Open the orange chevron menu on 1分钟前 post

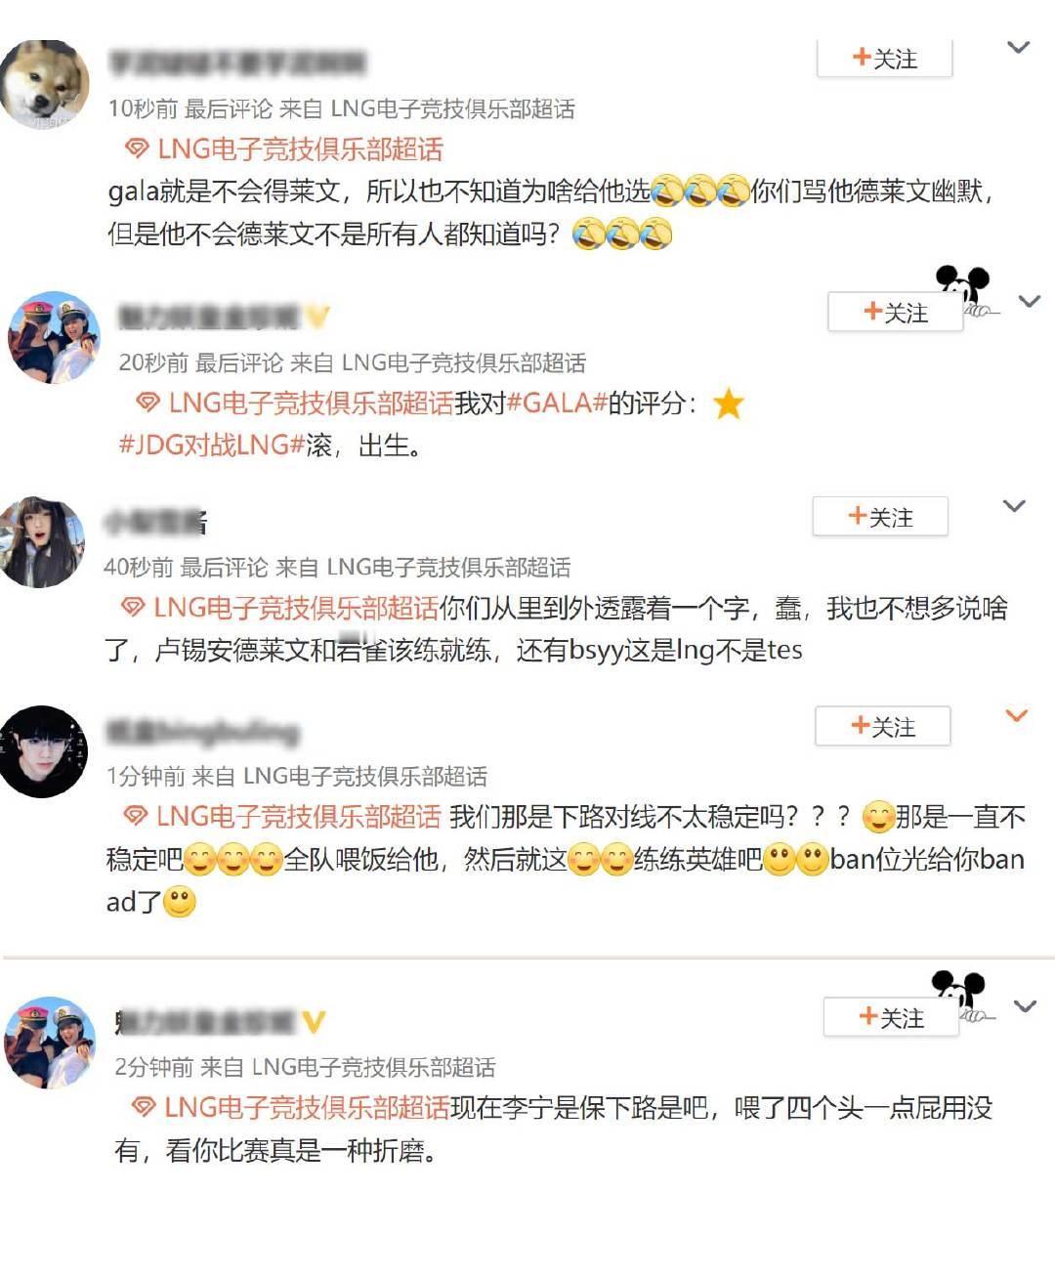click(x=1017, y=716)
